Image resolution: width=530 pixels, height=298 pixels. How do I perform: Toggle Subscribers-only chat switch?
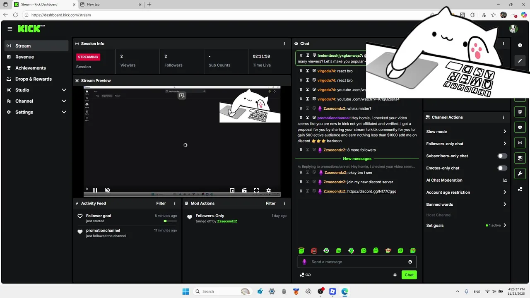502,156
